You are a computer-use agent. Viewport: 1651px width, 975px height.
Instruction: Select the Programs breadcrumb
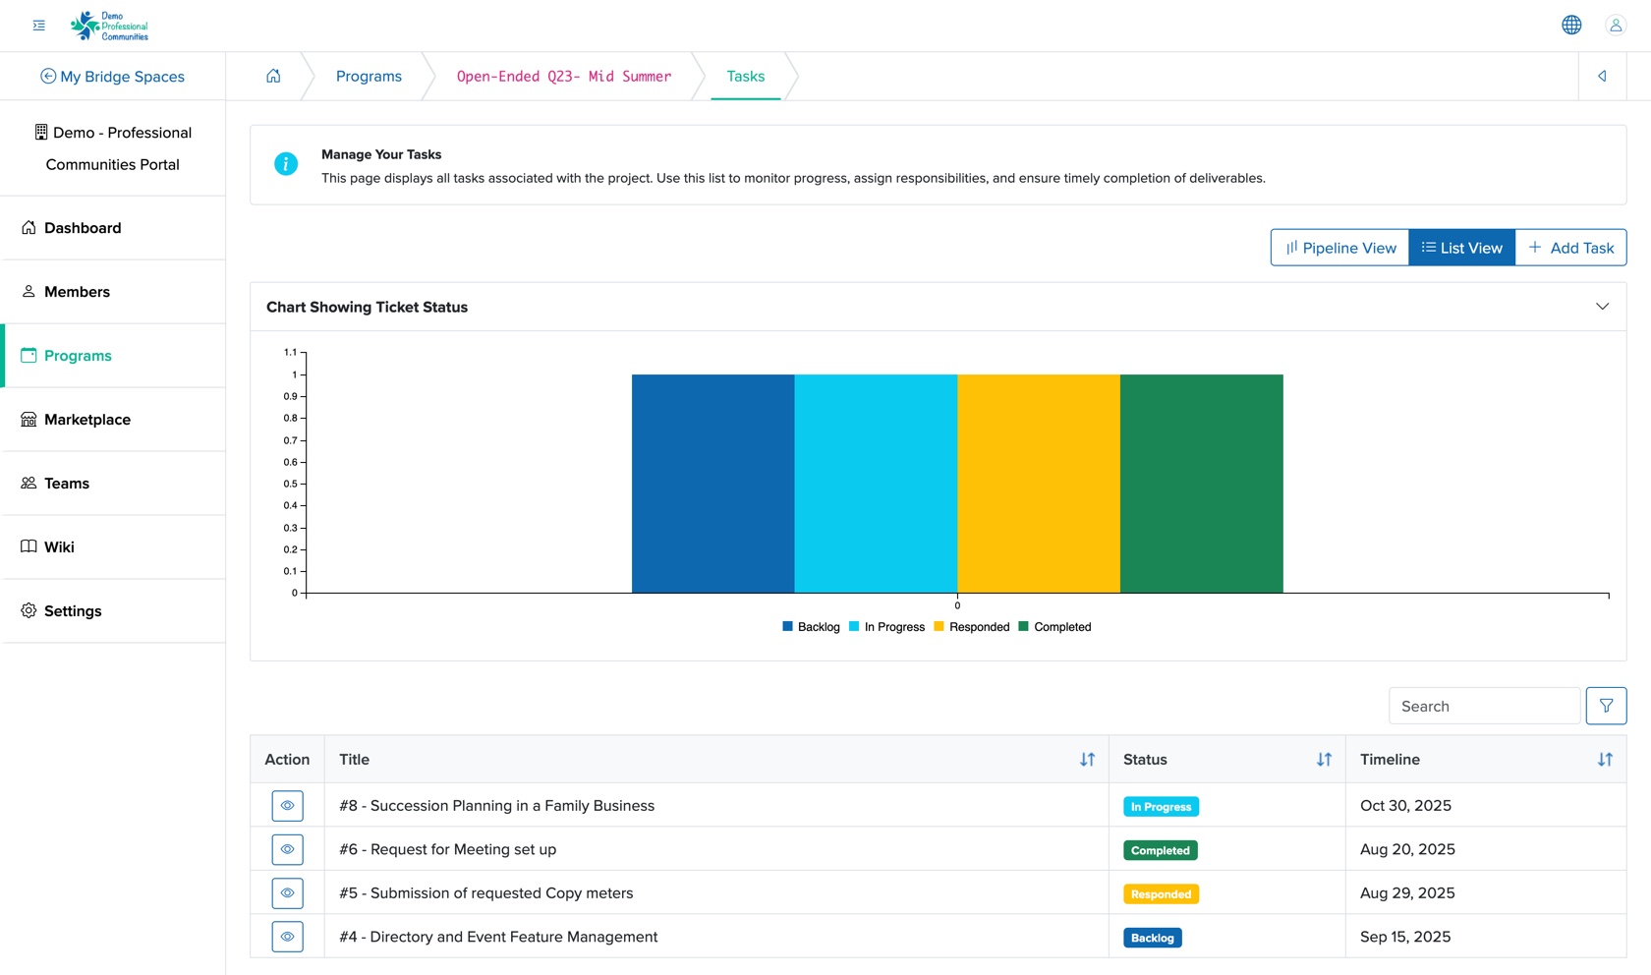click(x=369, y=77)
